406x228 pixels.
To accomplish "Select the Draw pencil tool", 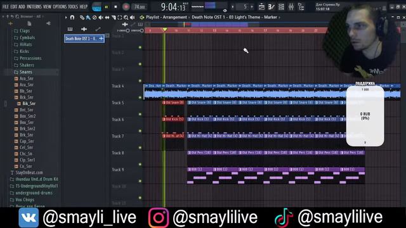I will pyautogui.click(x=82, y=17).
